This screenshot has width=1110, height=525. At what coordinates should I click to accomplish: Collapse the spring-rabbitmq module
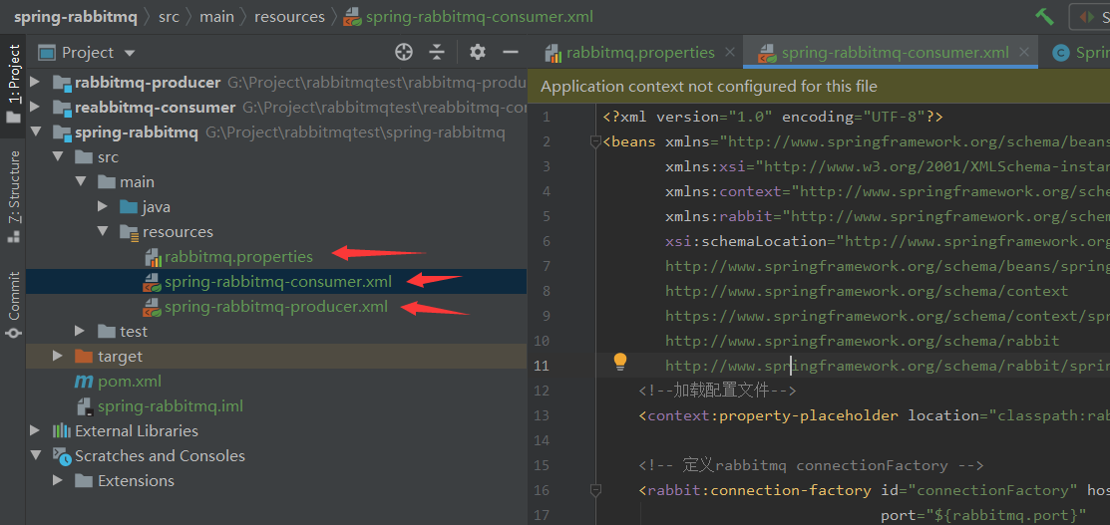[x=36, y=132]
